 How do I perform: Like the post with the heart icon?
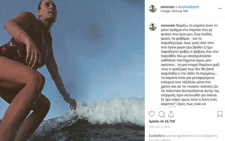pyautogui.click(x=153, y=114)
